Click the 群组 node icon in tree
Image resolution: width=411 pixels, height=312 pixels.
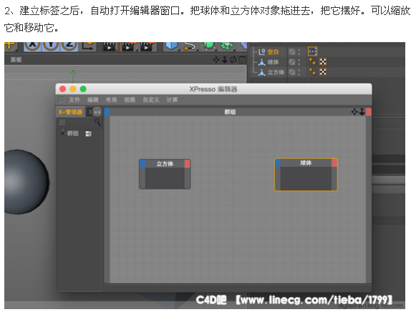88,134
